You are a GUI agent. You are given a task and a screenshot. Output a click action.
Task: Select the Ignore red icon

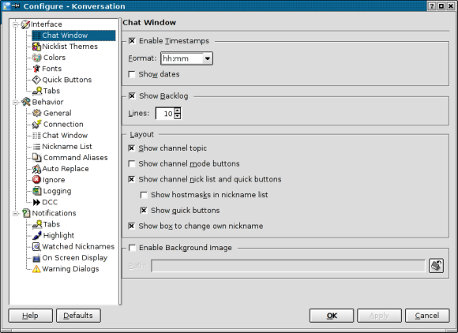pyautogui.click(x=36, y=179)
